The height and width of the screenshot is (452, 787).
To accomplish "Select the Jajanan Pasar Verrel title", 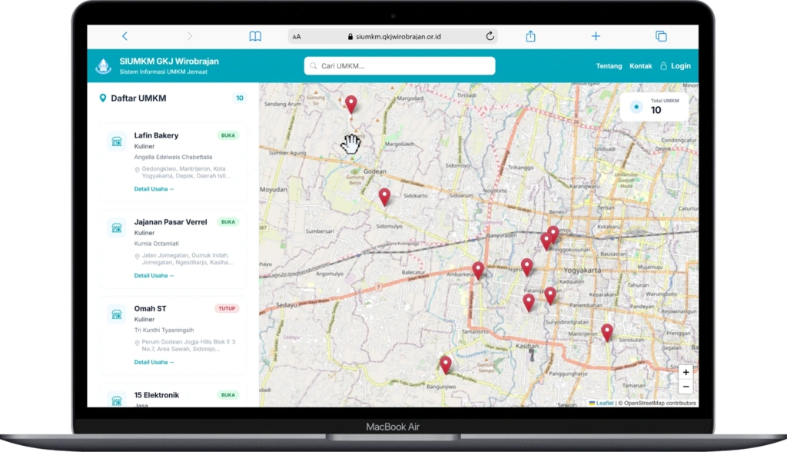I will (170, 221).
